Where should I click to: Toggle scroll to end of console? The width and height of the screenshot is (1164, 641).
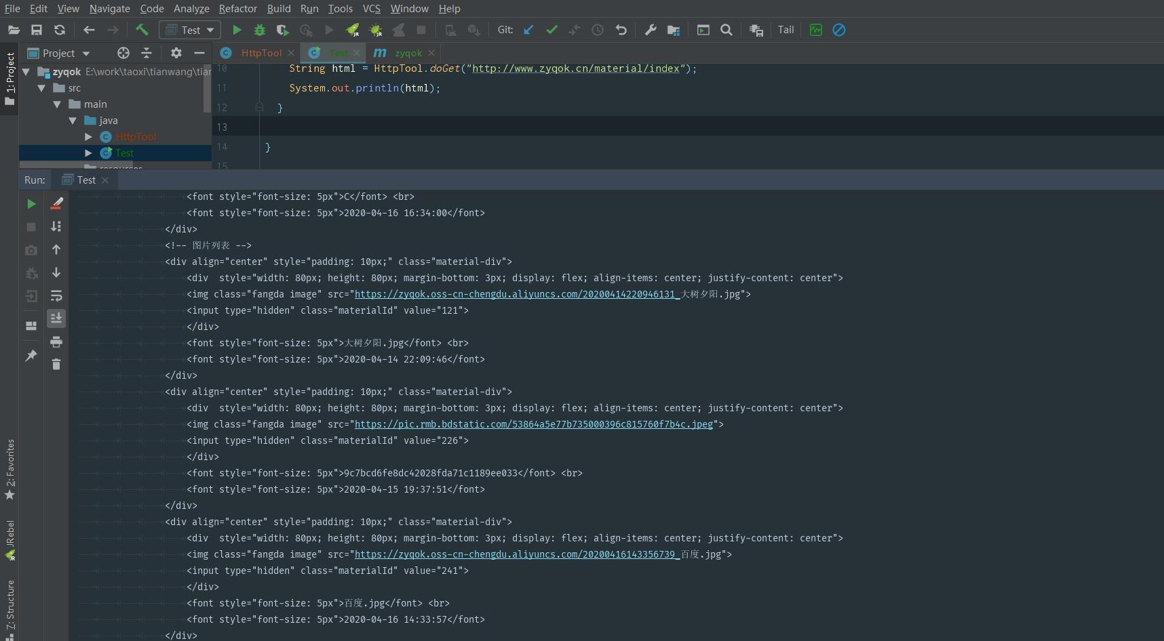pyautogui.click(x=56, y=318)
